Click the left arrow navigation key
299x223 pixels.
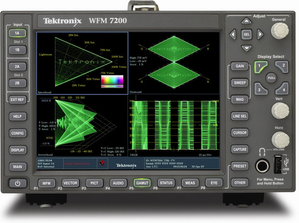(x=232, y=34)
